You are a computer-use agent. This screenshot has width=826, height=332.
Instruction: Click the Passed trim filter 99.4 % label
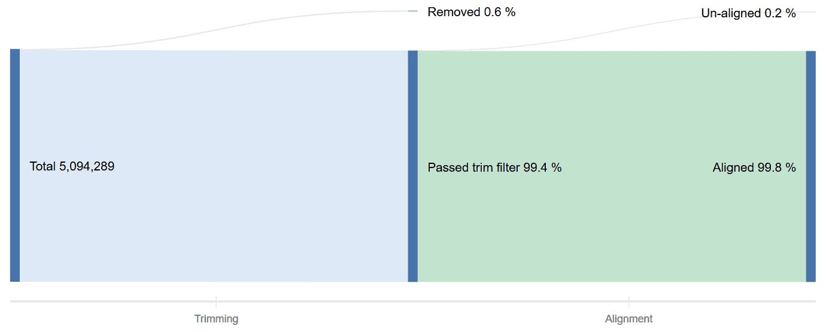point(494,167)
